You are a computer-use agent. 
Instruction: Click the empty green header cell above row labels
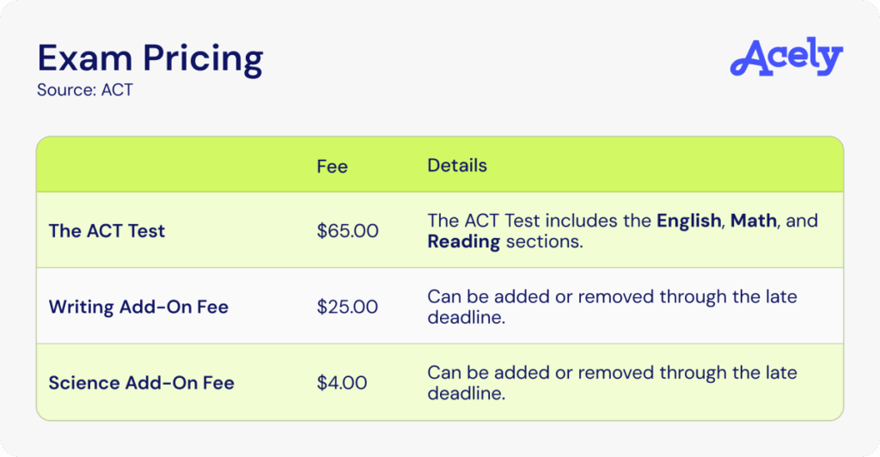(x=172, y=165)
